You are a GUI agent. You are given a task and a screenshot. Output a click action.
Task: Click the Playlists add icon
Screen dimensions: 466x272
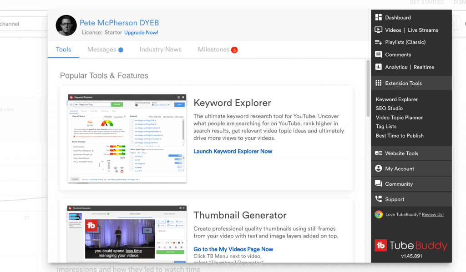pos(378,42)
